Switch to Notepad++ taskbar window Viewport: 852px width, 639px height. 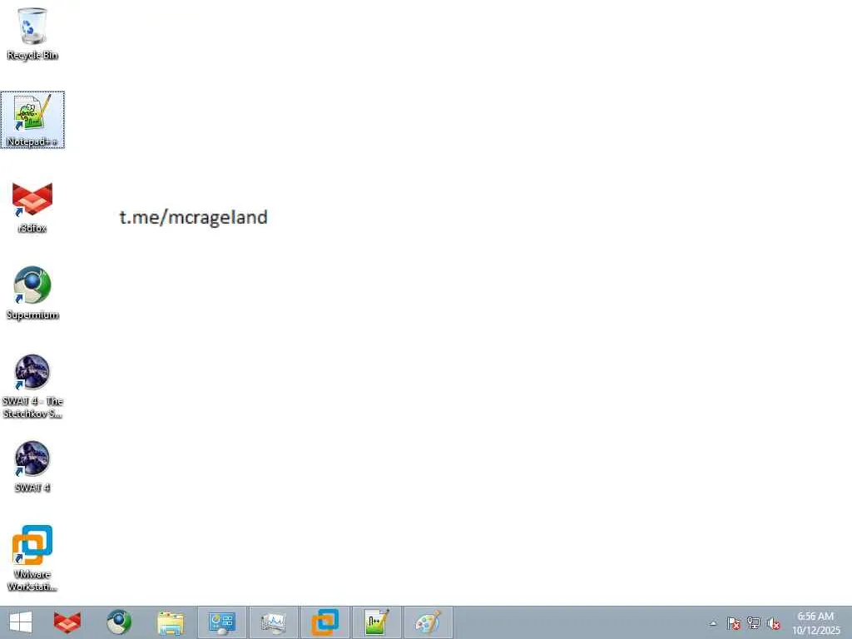click(x=377, y=622)
